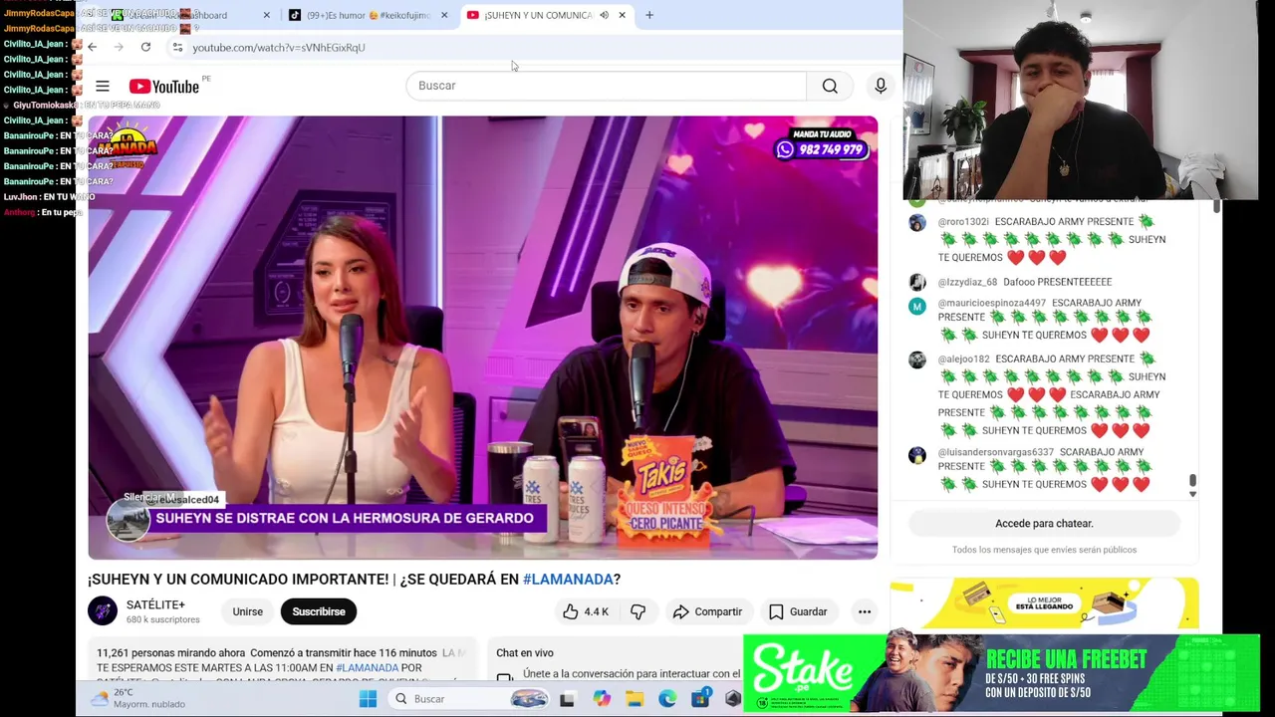
Task: Open the SATÉLITE+ channel name link
Action: coord(155,604)
